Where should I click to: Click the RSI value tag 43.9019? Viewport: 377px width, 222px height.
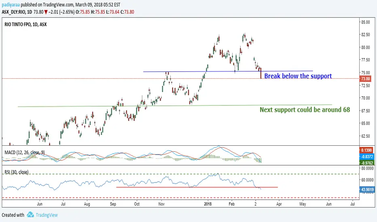(x=367, y=190)
